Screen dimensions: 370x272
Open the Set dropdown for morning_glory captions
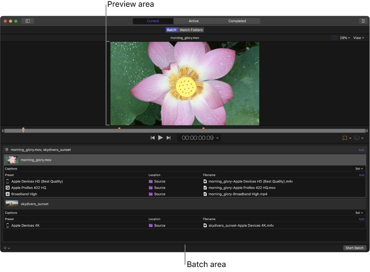coord(359,168)
